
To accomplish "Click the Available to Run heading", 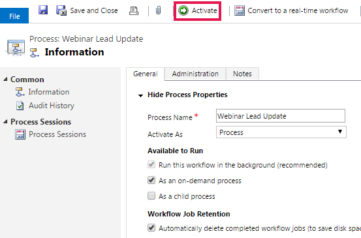I will pos(175,151).
